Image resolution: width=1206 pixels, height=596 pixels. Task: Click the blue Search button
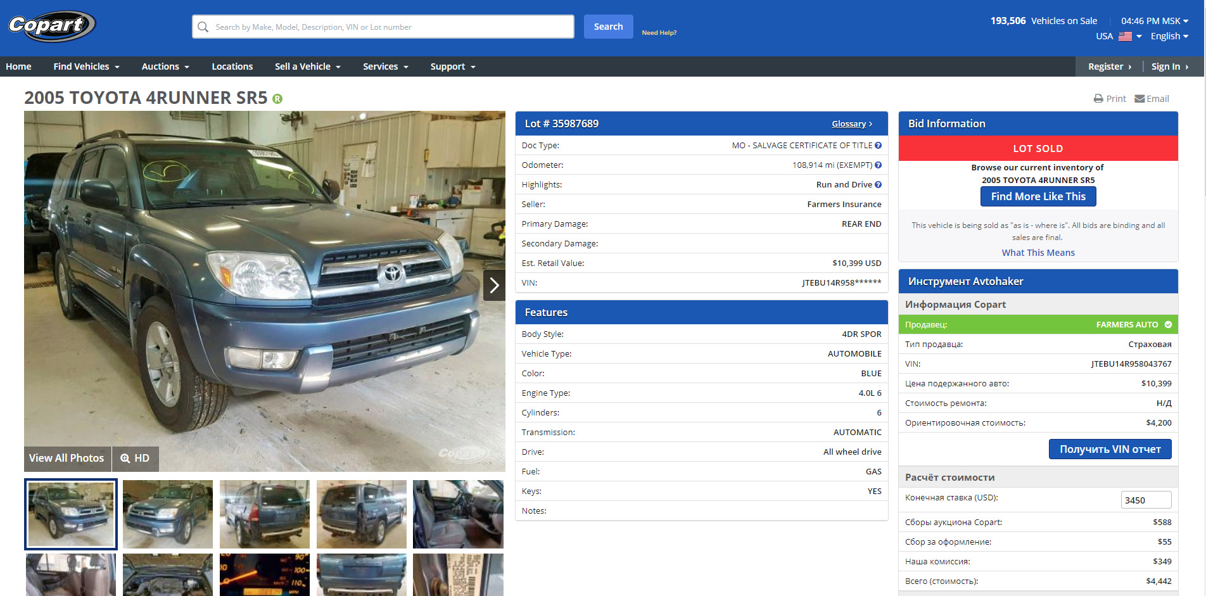pos(608,27)
